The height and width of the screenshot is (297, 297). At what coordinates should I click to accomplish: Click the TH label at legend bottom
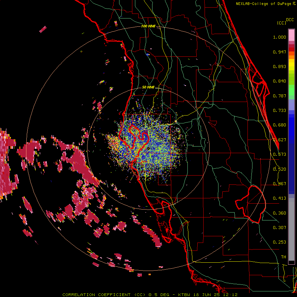[x=283, y=257]
